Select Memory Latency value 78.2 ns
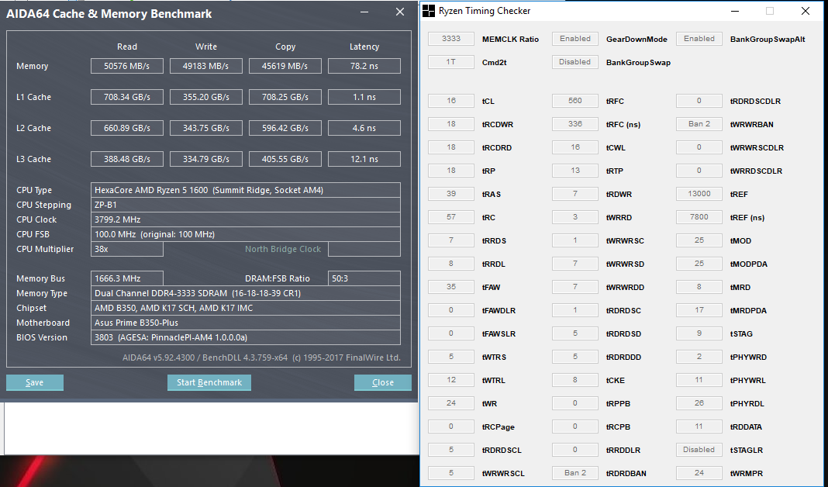The image size is (828, 487). pos(364,66)
